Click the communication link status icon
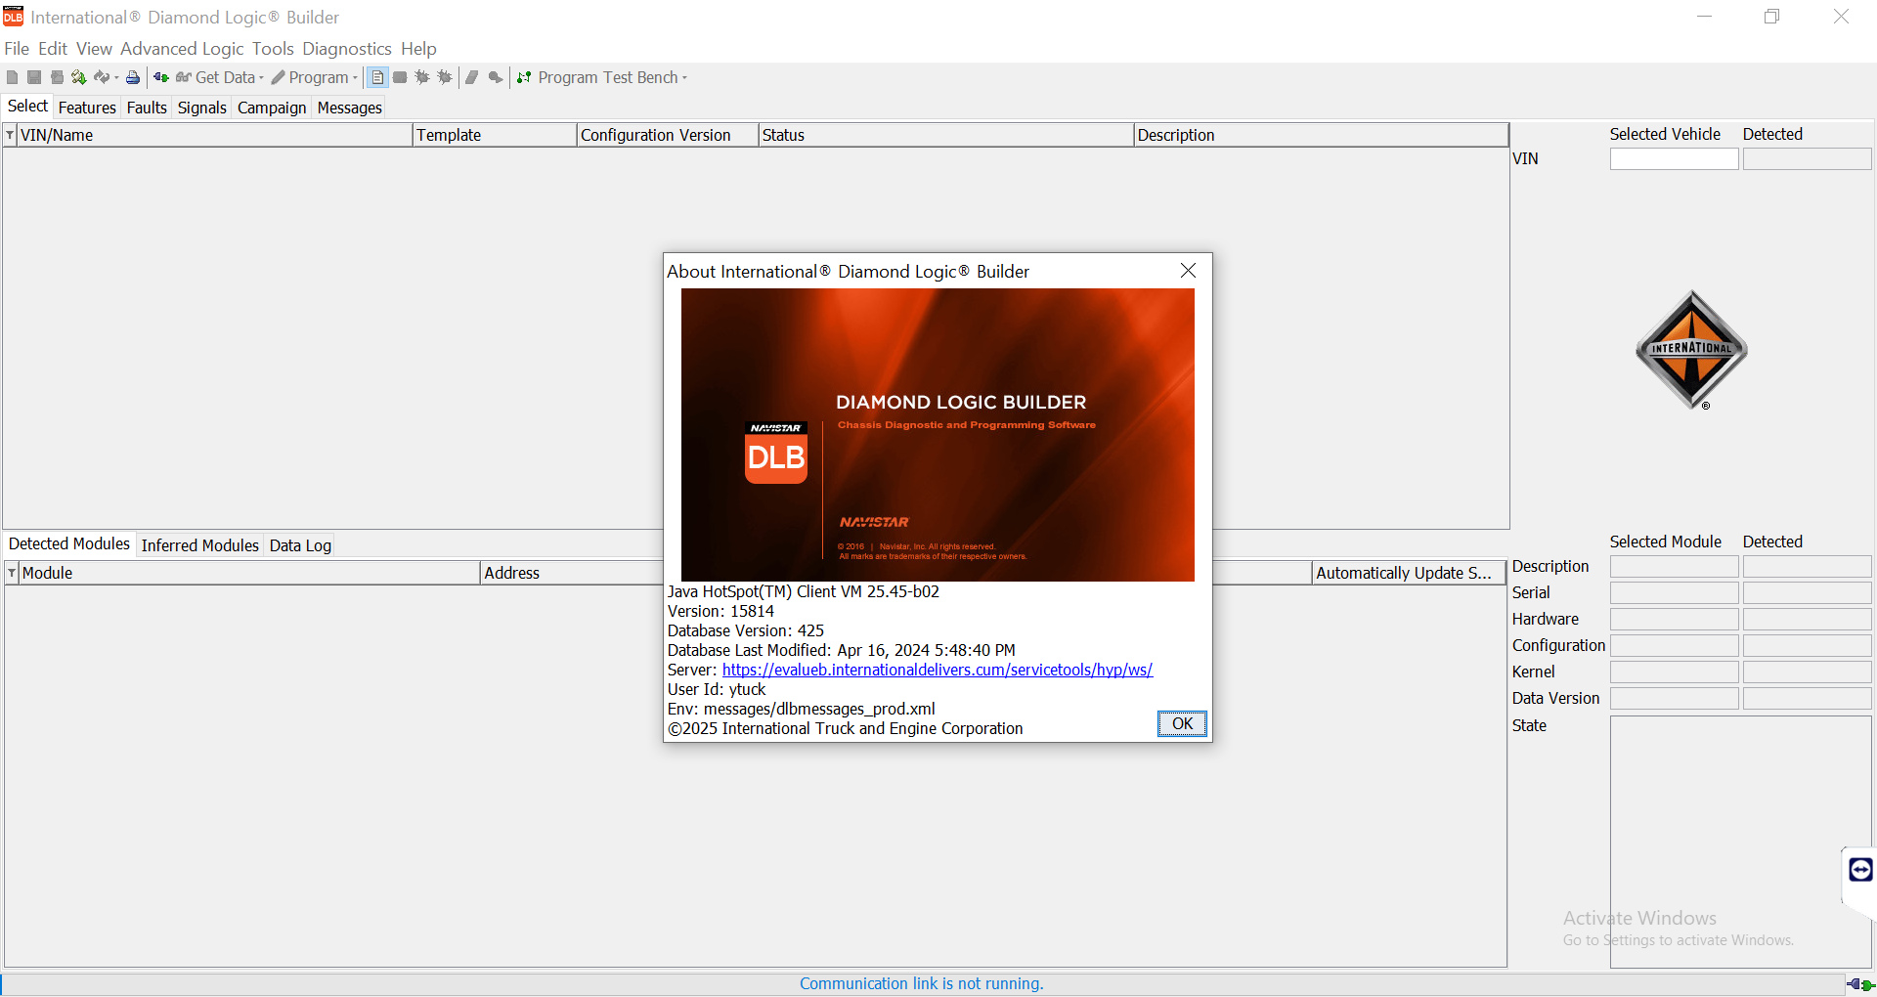The image size is (1877, 997). point(1860,984)
